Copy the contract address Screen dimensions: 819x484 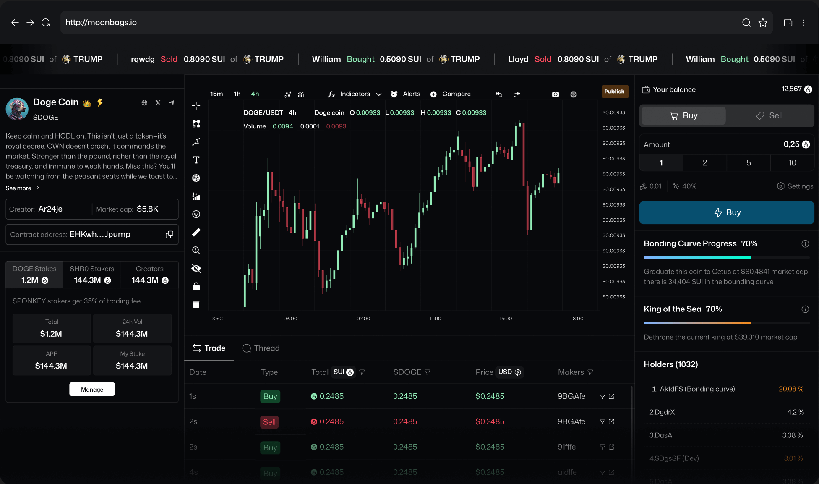click(169, 235)
